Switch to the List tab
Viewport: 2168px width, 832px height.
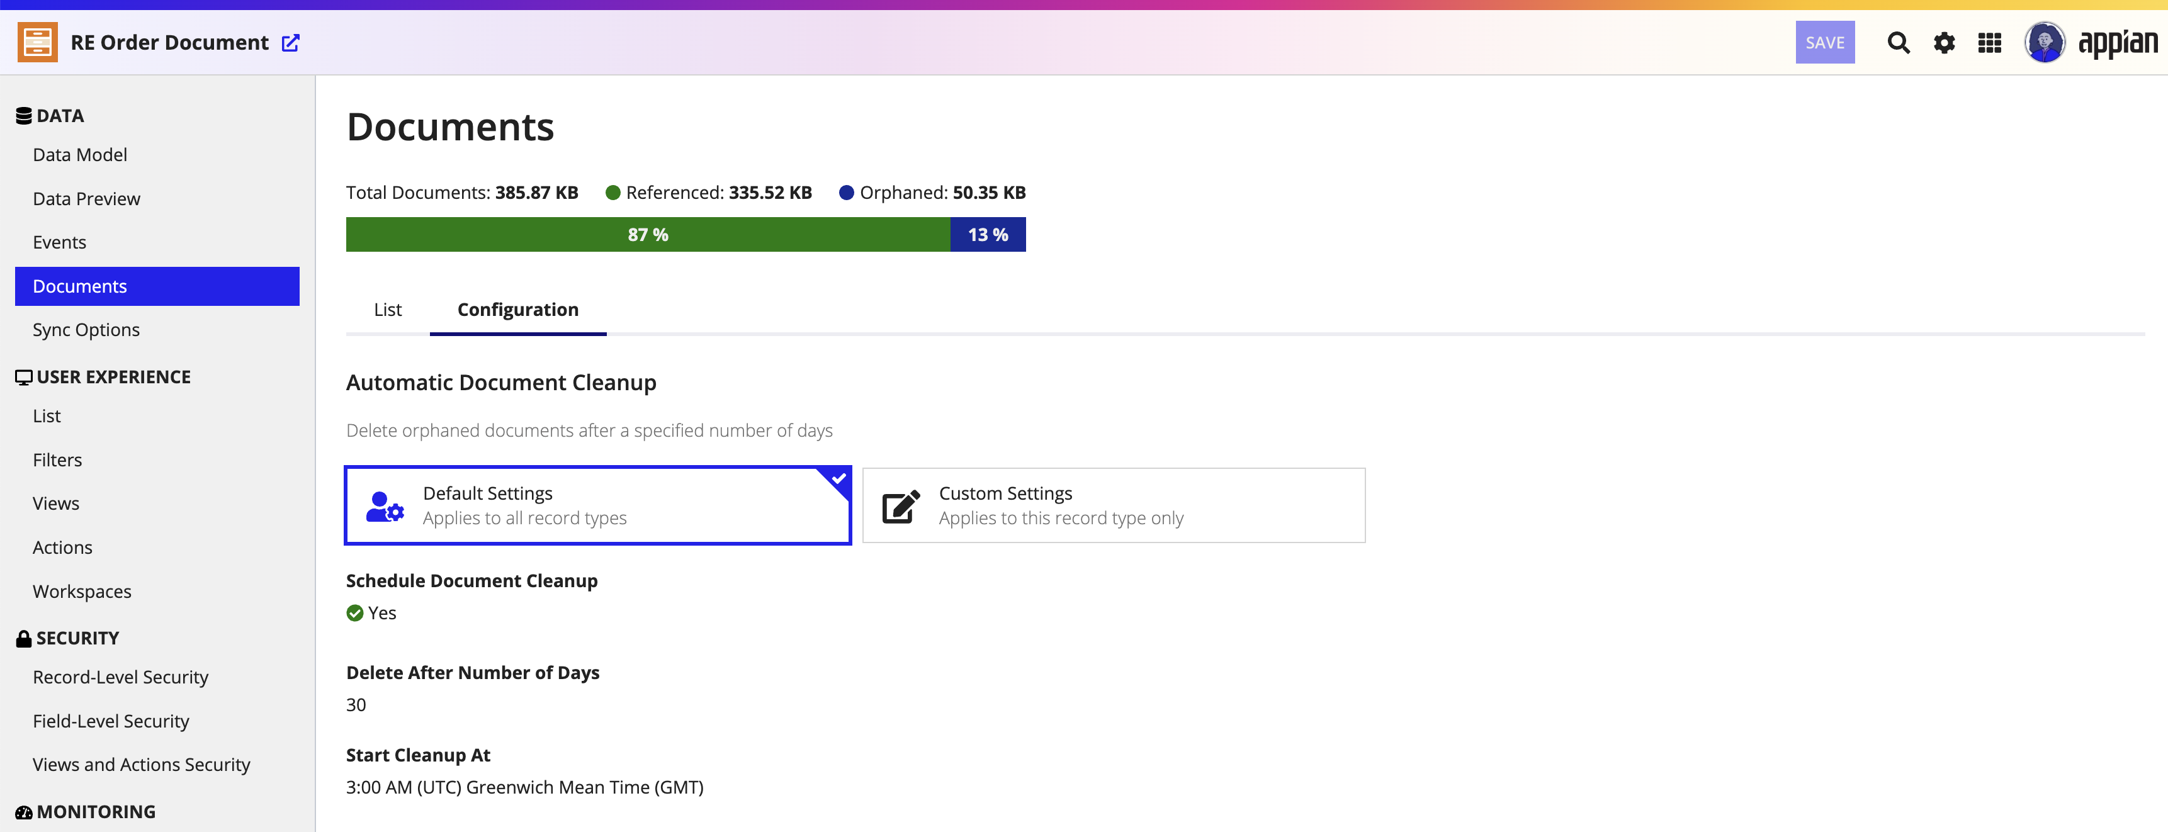tap(388, 310)
